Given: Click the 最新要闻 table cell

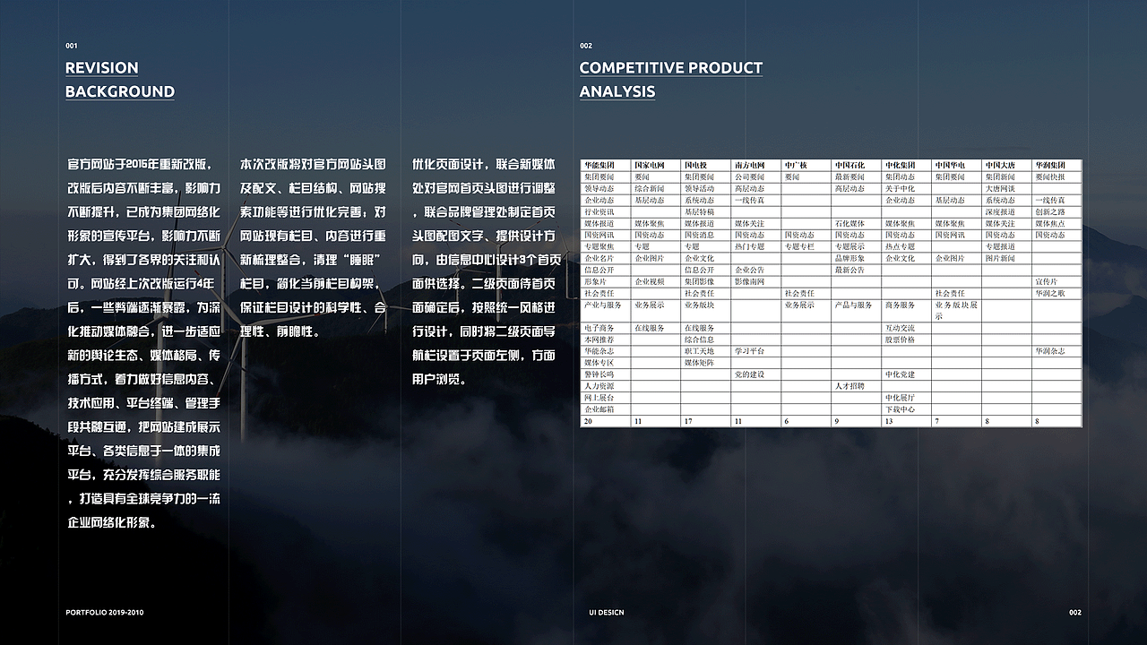Looking at the screenshot, I should point(857,176).
